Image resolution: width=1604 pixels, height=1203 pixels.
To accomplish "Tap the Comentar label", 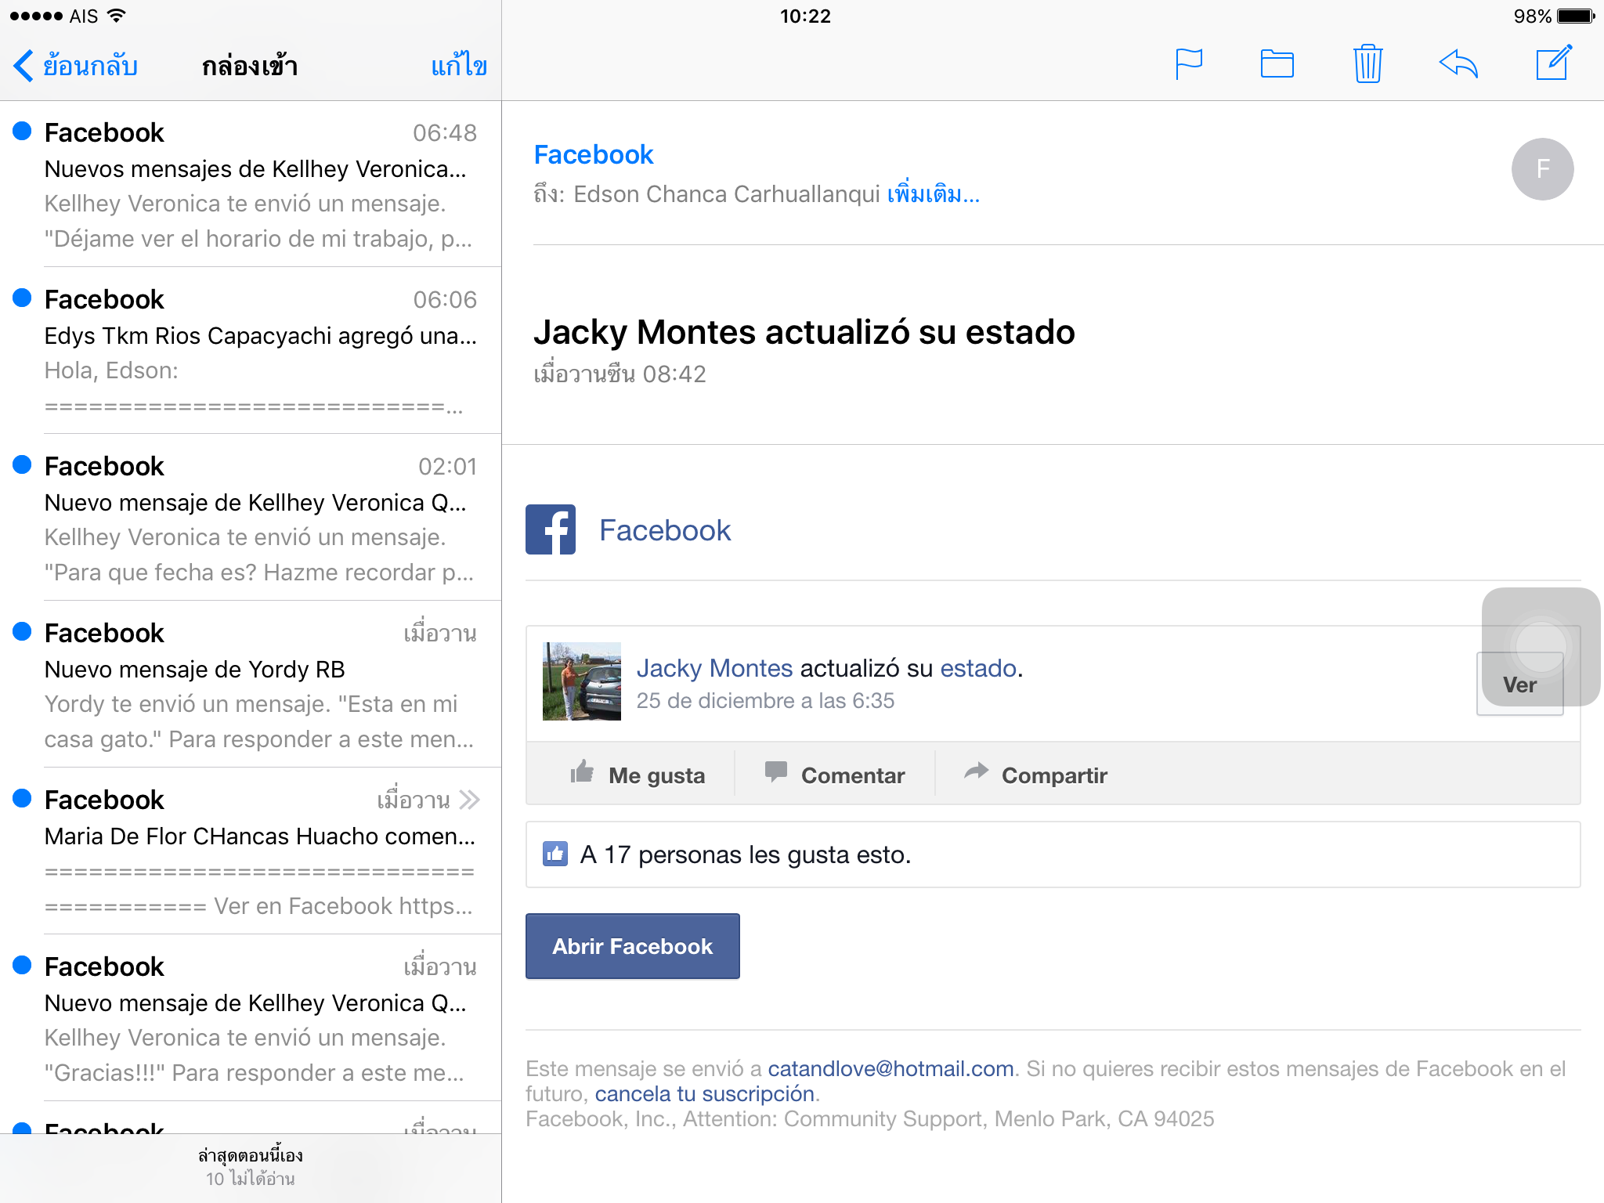I will coord(853,775).
